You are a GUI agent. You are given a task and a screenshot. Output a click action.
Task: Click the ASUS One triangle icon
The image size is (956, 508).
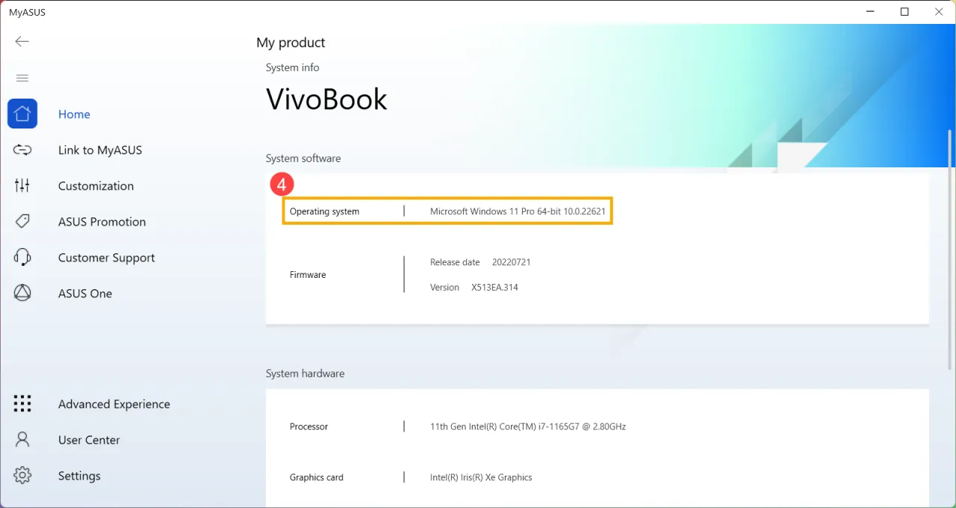pos(22,293)
